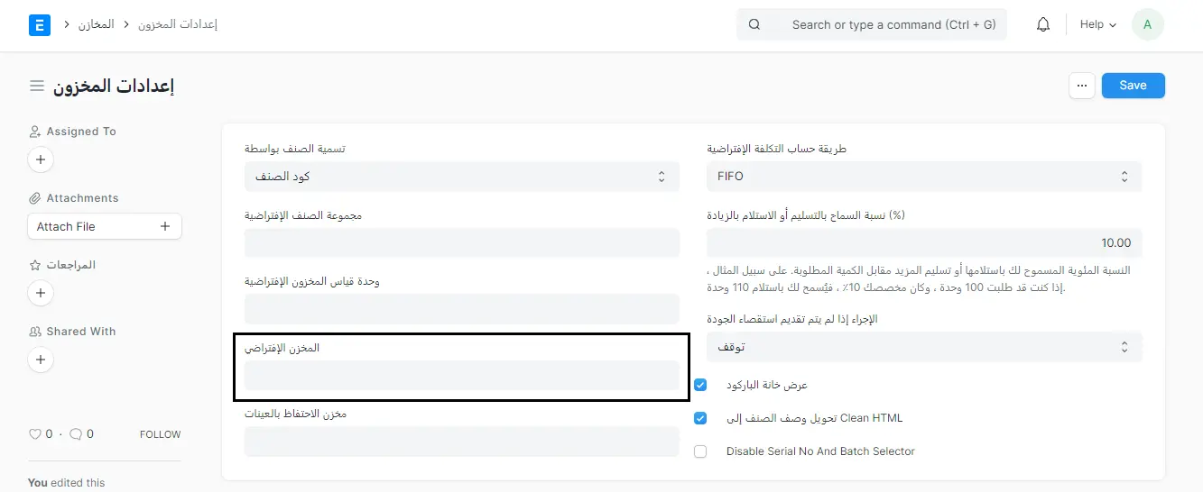Image resolution: width=1203 pixels, height=492 pixels.
Task: Go to the المخازن breadcrumb
Action: coord(97,24)
